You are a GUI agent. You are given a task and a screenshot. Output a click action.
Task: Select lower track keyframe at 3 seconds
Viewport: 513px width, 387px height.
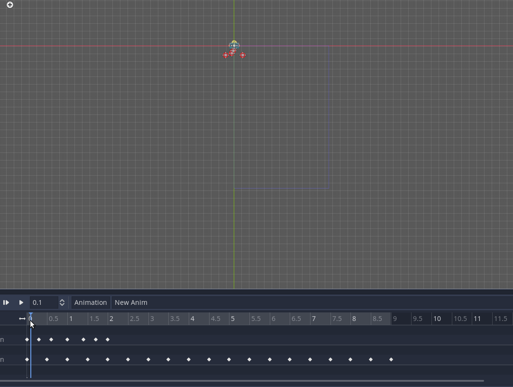(148, 359)
